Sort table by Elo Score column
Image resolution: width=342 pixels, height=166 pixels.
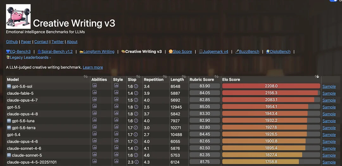click(317, 77)
